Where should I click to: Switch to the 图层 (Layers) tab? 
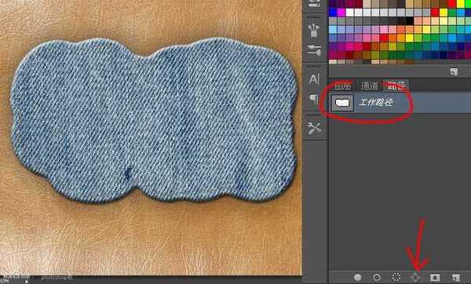[342, 86]
